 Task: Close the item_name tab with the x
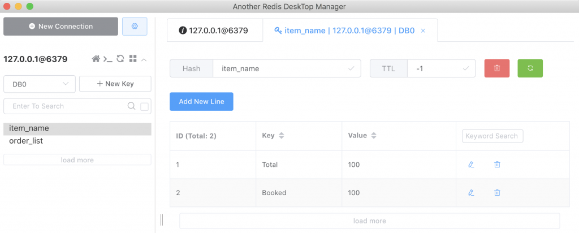point(423,31)
